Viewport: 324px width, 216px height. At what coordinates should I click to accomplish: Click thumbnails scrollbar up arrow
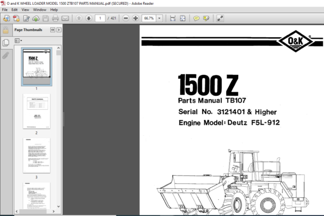coord(58,48)
